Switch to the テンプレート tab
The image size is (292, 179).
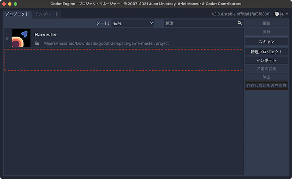[x=47, y=14]
